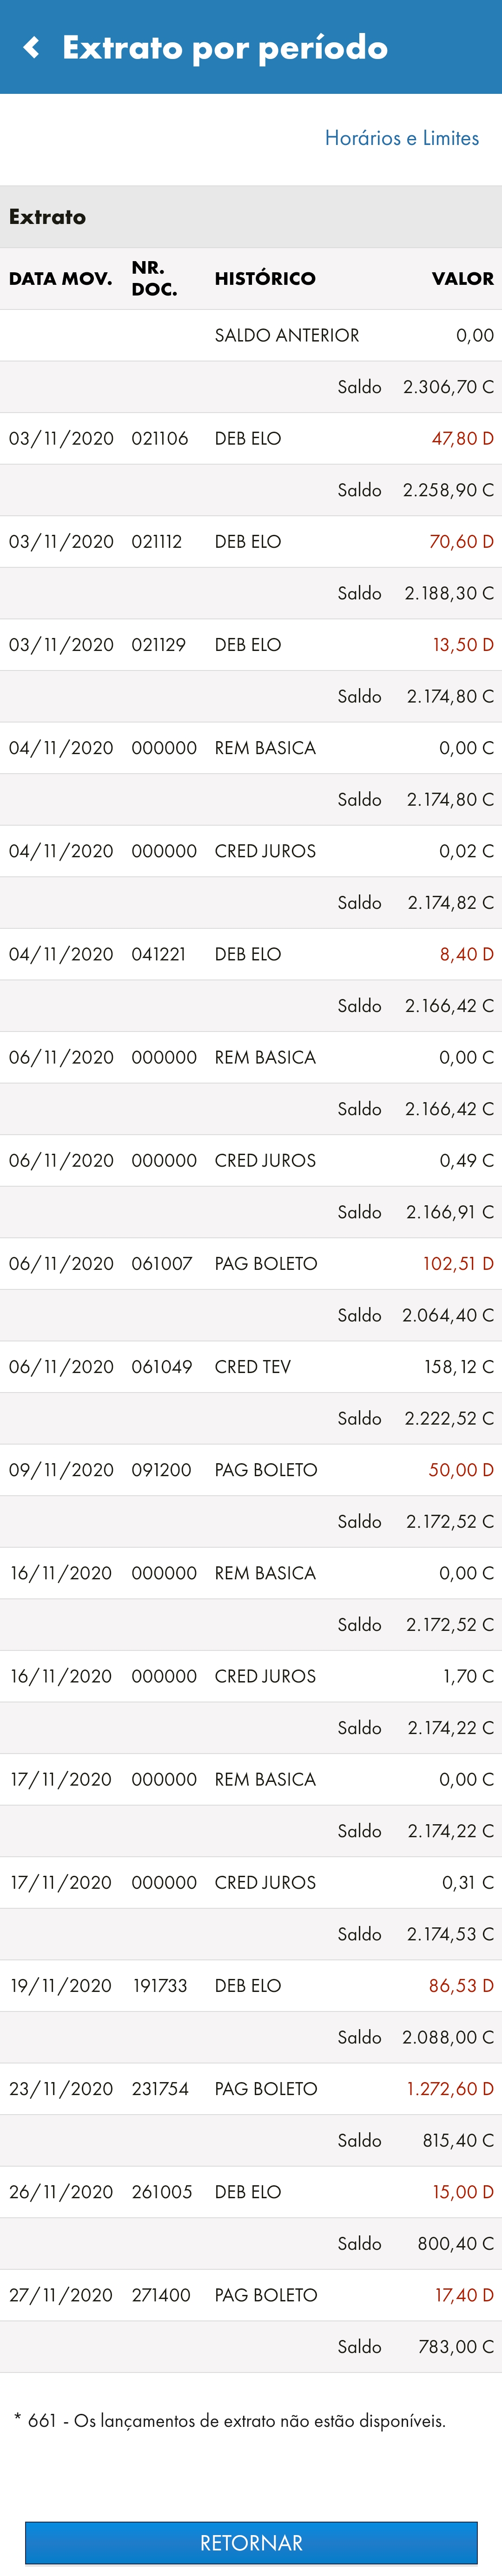Image resolution: width=502 pixels, height=2576 pixels.
Task: Tap the back arrow icon in header
Action: pos(32,47)
